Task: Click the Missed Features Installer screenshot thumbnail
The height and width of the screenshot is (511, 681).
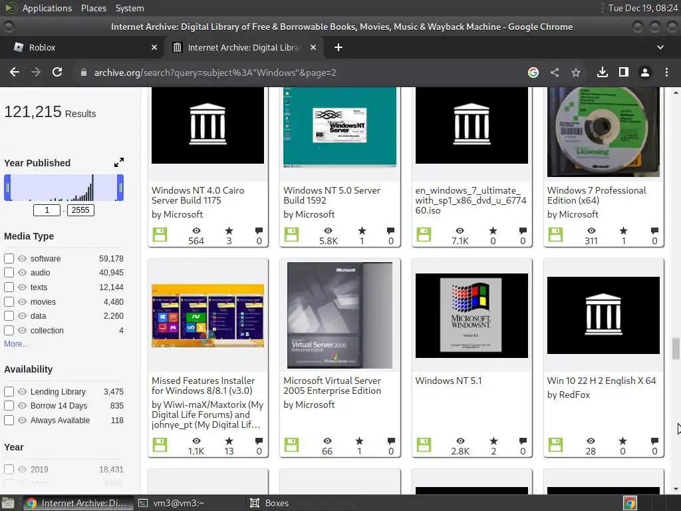Action: (x=207, y=315)
